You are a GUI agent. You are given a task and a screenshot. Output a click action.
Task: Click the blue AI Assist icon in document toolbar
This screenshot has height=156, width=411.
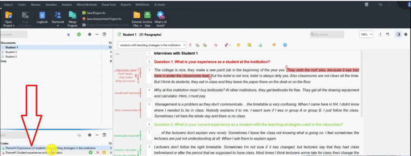285,45
